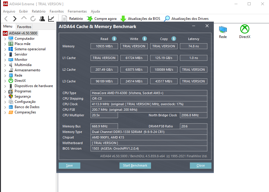Open the Copy info icon

(x=174, y=39)
